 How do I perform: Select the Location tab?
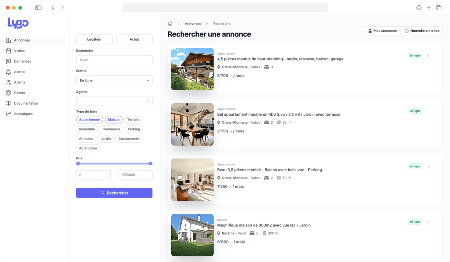94,39
